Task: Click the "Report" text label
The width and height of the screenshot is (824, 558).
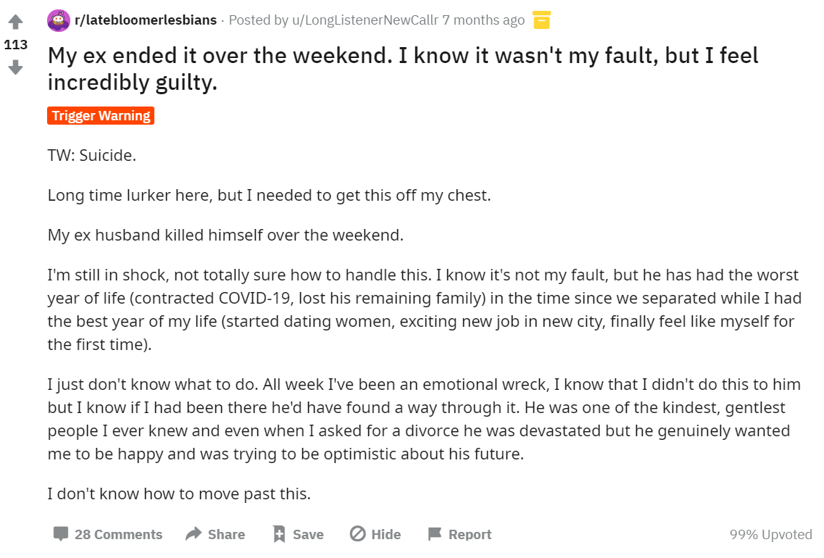Action: 470,534
